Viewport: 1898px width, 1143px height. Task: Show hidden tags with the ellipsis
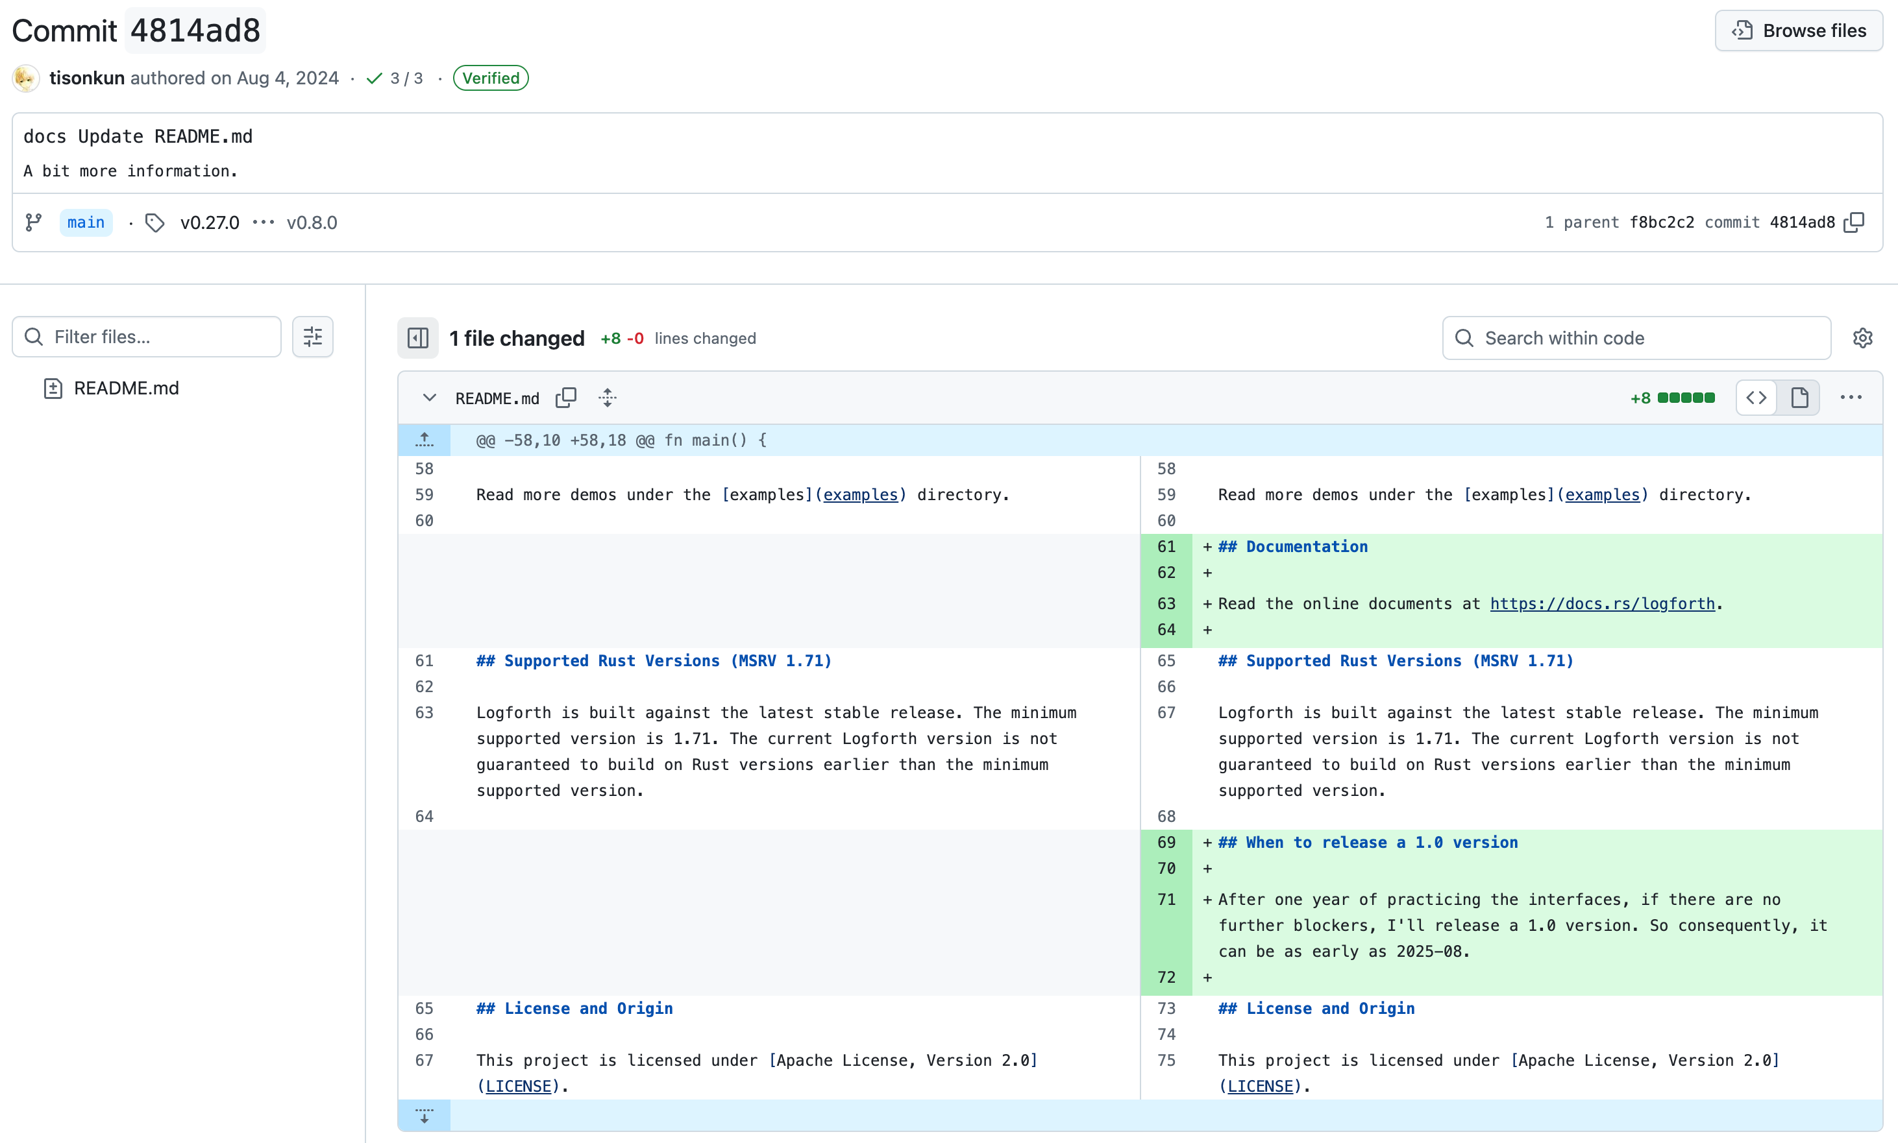pyautogui.click(x=264, y=223)
